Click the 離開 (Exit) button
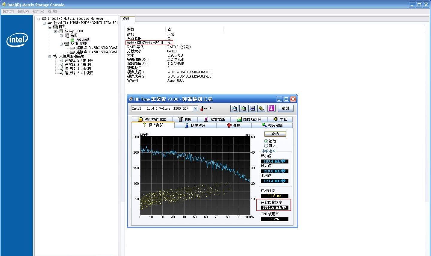Viewport: 431px width, 256px height. coord(285,108)
